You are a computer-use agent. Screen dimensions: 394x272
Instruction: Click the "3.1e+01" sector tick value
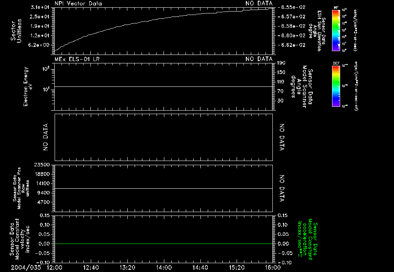tap(40, 7)
